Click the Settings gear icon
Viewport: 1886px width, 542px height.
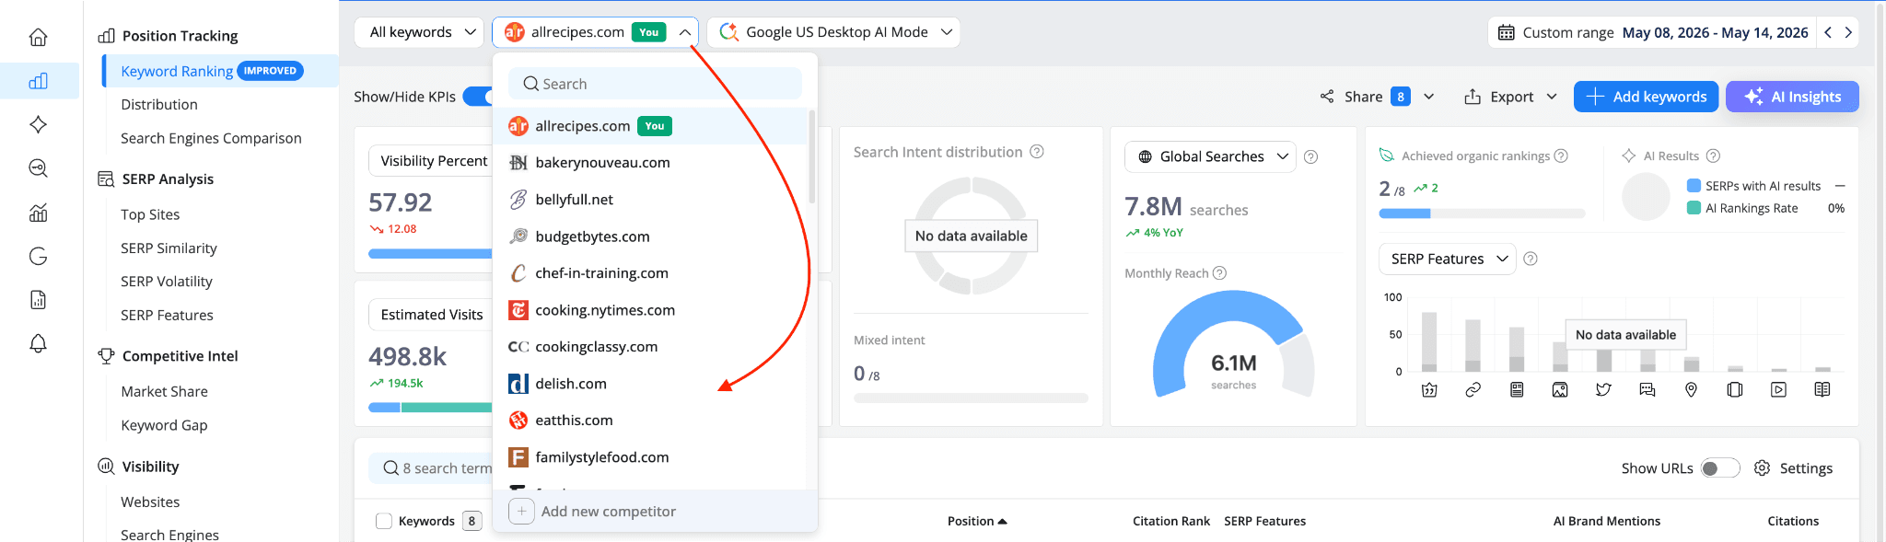pos(1763,468)
